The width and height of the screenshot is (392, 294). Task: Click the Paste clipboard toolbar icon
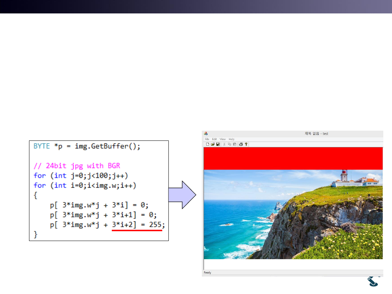tap(234, 144)
